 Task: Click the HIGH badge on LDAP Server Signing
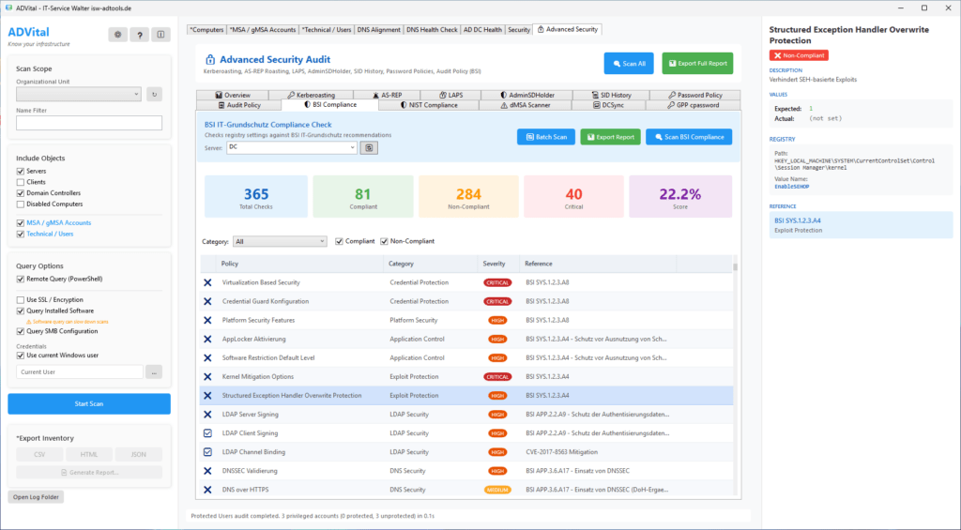tap(497, 415)
